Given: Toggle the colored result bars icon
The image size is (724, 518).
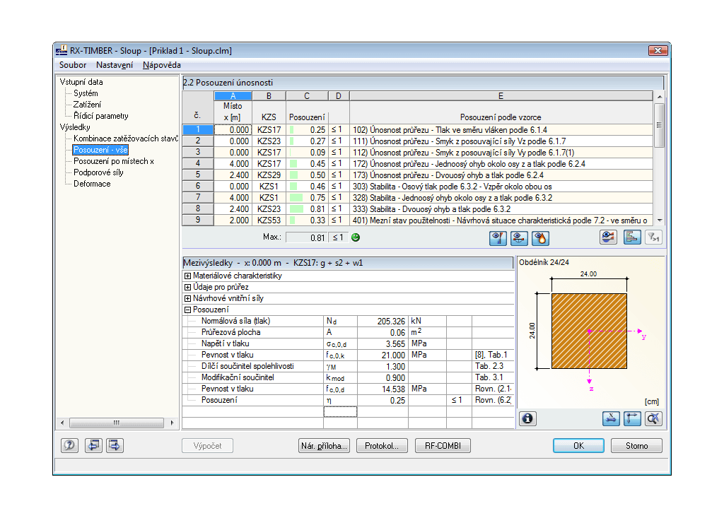Looking at the screenshot, I should [x=632, y=237].
